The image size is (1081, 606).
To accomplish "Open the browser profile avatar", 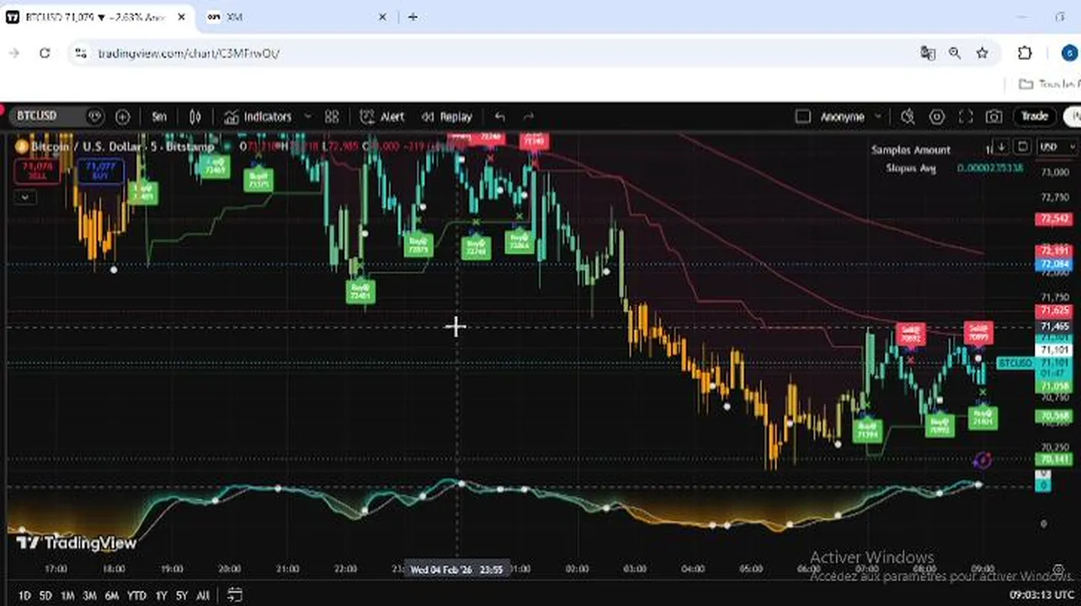I will (1069, 53).
